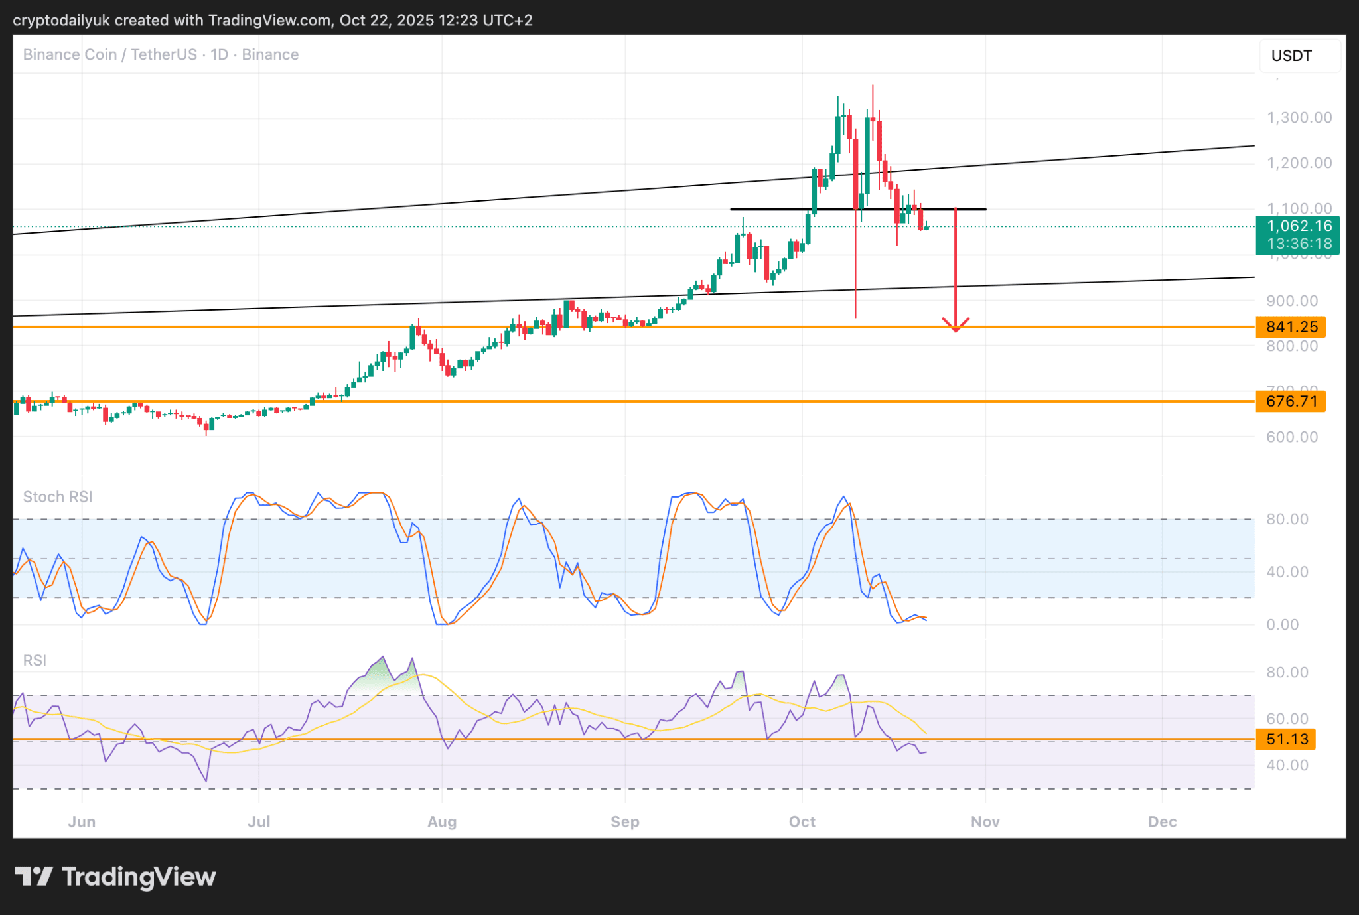Click the Sep label on time axis
Viewport: 1359px width, 915px height.
point(624,822)
